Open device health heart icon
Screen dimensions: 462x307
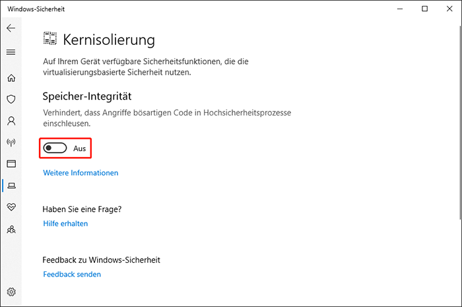click(x=11, y=207)
